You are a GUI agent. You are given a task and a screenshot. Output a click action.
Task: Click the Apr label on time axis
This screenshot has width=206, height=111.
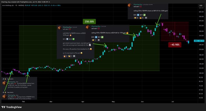click(83, 101)
